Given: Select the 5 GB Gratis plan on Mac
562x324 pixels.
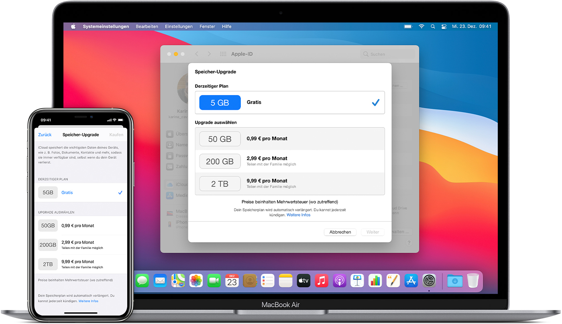Looking at the screenshot, I should (x=290, y=103).
